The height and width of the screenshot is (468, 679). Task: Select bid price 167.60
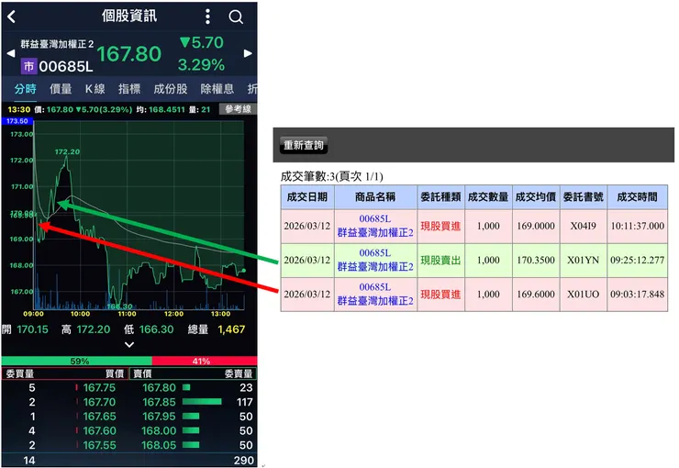(100, 430)
